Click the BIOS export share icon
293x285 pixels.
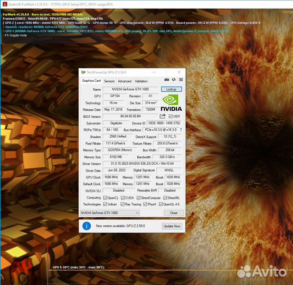[163, 116]
